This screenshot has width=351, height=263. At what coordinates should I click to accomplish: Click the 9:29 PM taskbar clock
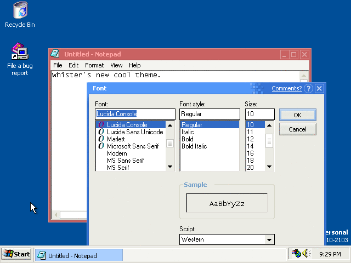pos(330,254)
